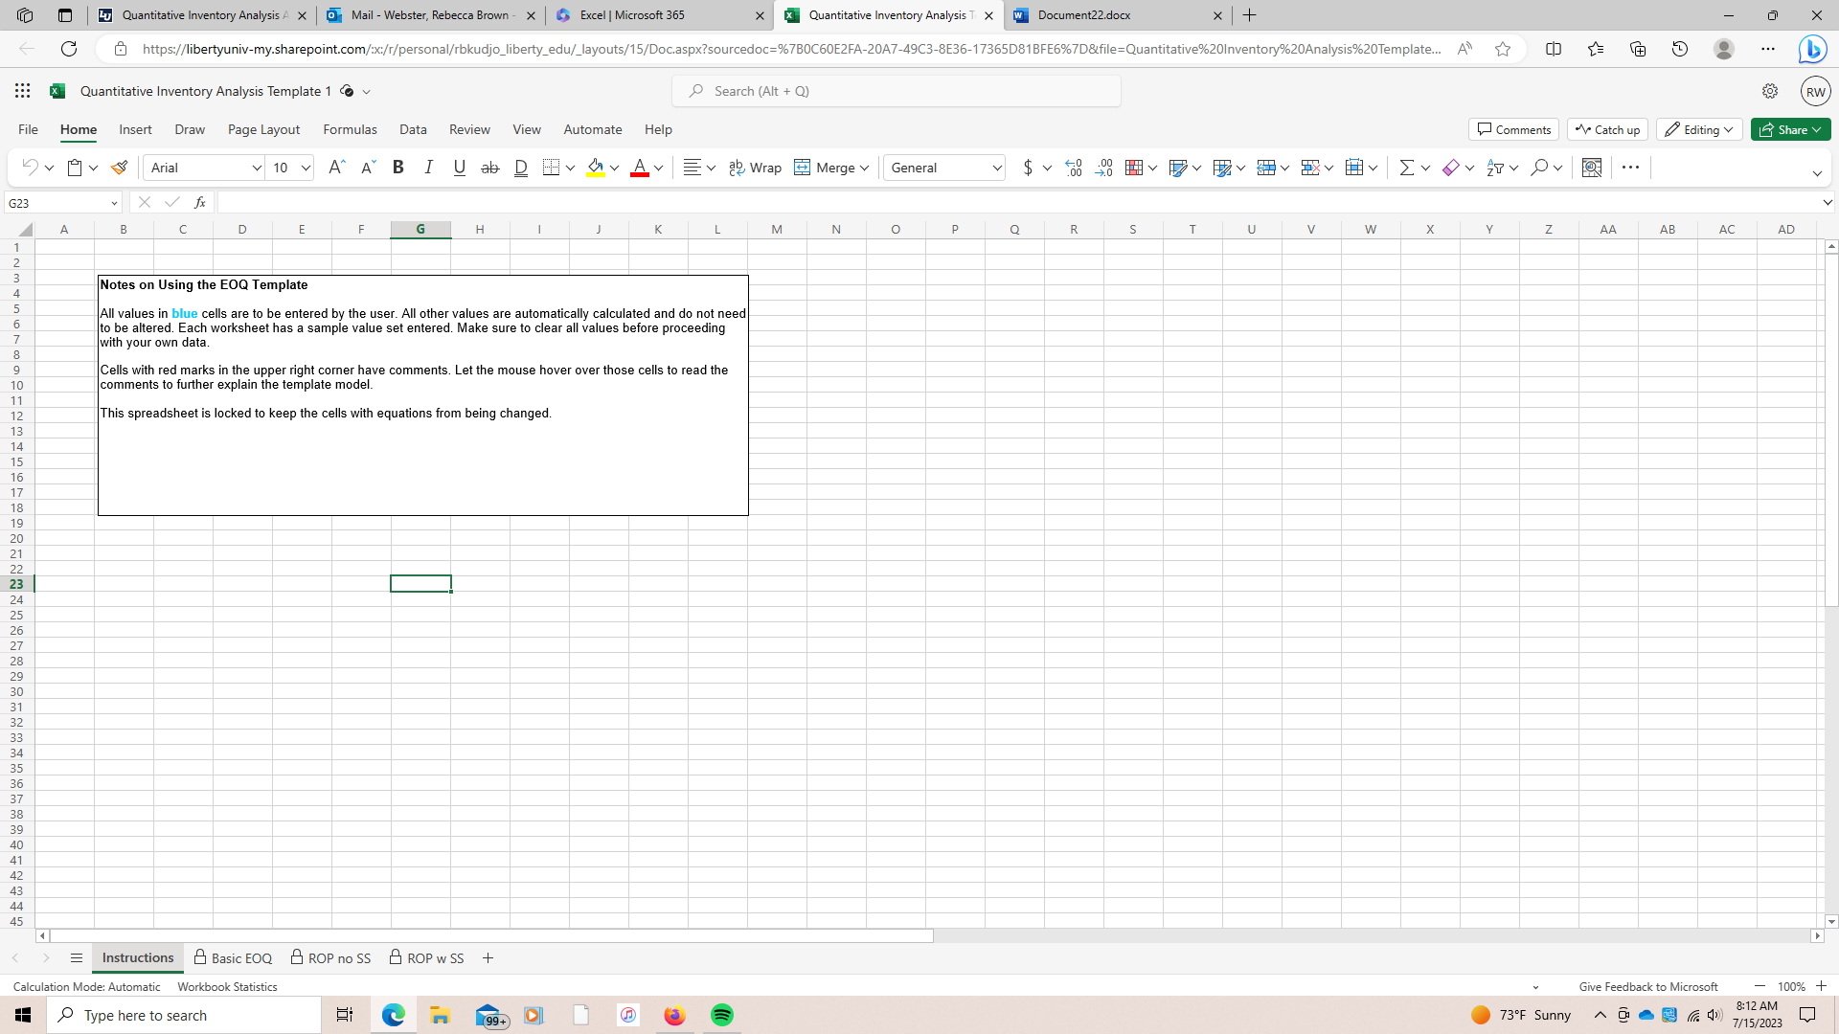
Task: Open the Editing mode dropdown
Action: tap(1699, 129)
